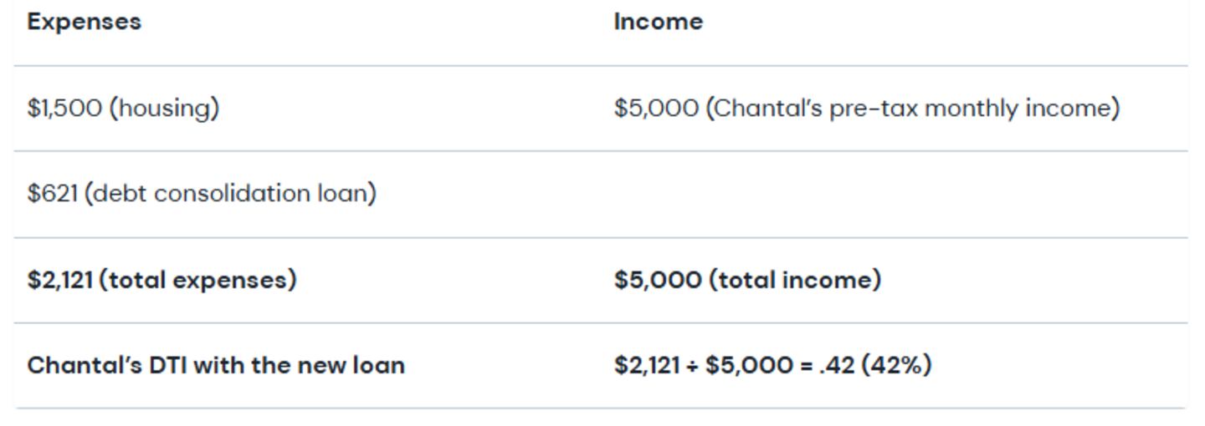Click the $5,000 total income cell
Viewport: 1205px width, 426px height.
tap(747, 280)
